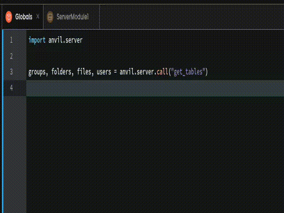This screenshot has width=284, height=213.
Task: Click the 'users' variable on line 3
Action: click(x=104, y=72)
